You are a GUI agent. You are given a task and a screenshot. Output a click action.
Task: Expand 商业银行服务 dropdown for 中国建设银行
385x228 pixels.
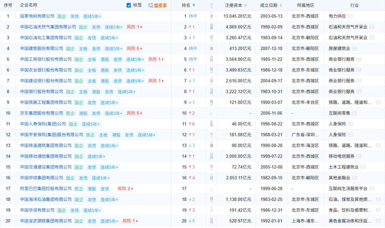point(359,81)
